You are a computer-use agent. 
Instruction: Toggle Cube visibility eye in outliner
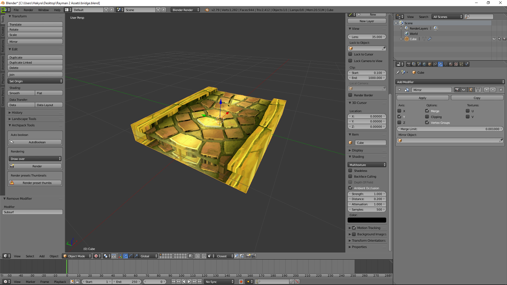(x=494, y=39)
